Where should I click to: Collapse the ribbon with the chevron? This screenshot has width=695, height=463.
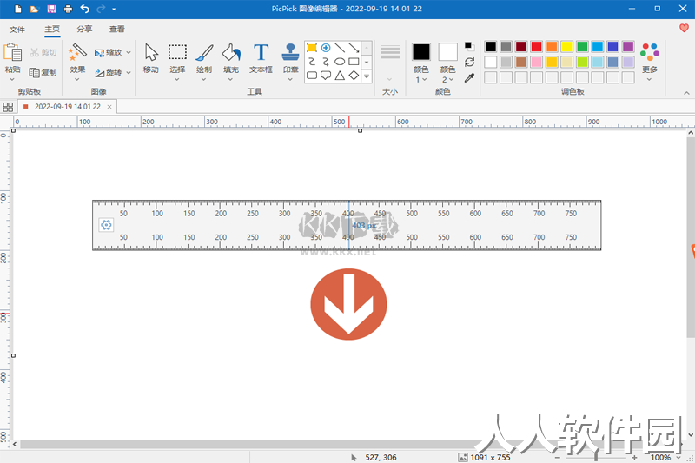click(686, 93)
